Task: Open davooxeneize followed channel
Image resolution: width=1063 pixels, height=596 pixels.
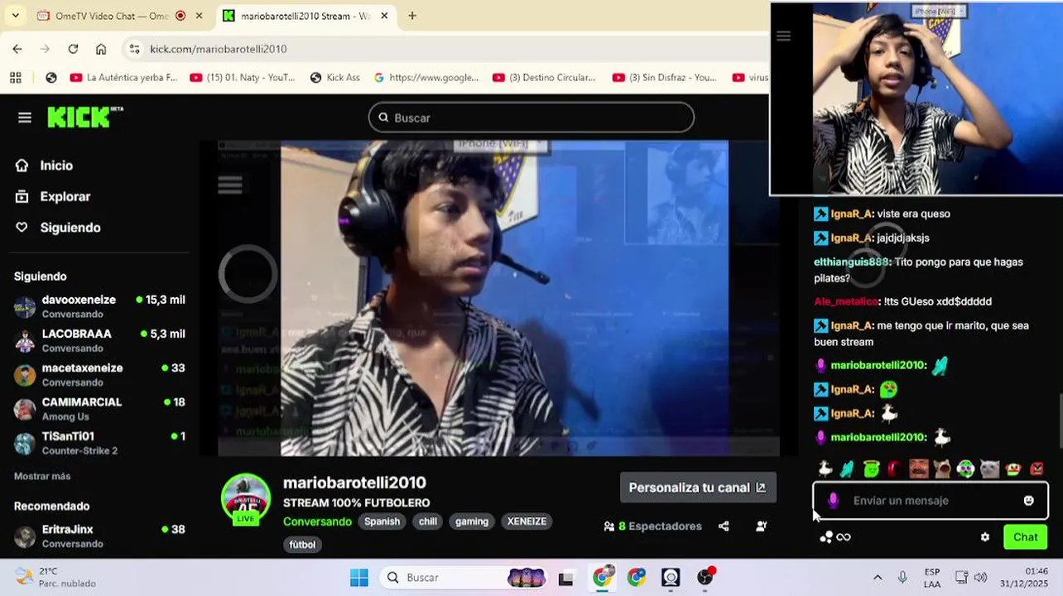Action: tap(99, 306)
